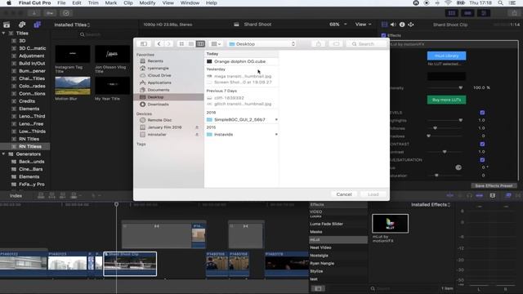The image size is (523, 294).
Task: Click Buy more LUTs button
Action: (x=446, y=100)
